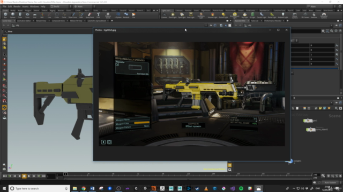343x192 pixels.
Task: Play the timeline forward
Action: point(29,176)
